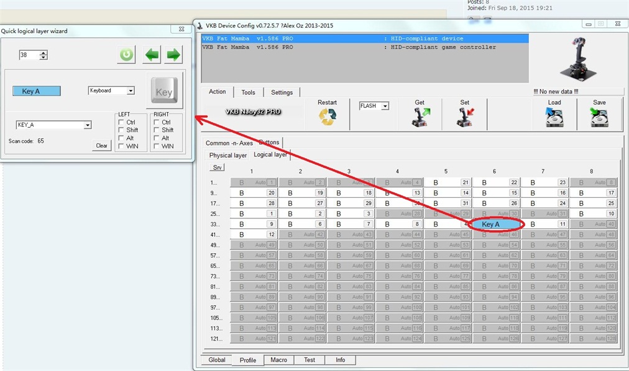The height and width of the screenshot is (371, 629).
Task: Open the Profile tab at the bottom
Action: 248,360
